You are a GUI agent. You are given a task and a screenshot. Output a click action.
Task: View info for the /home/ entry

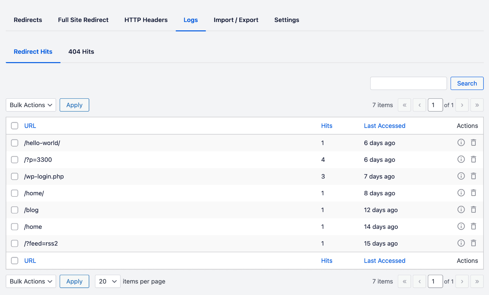[461, 192]
